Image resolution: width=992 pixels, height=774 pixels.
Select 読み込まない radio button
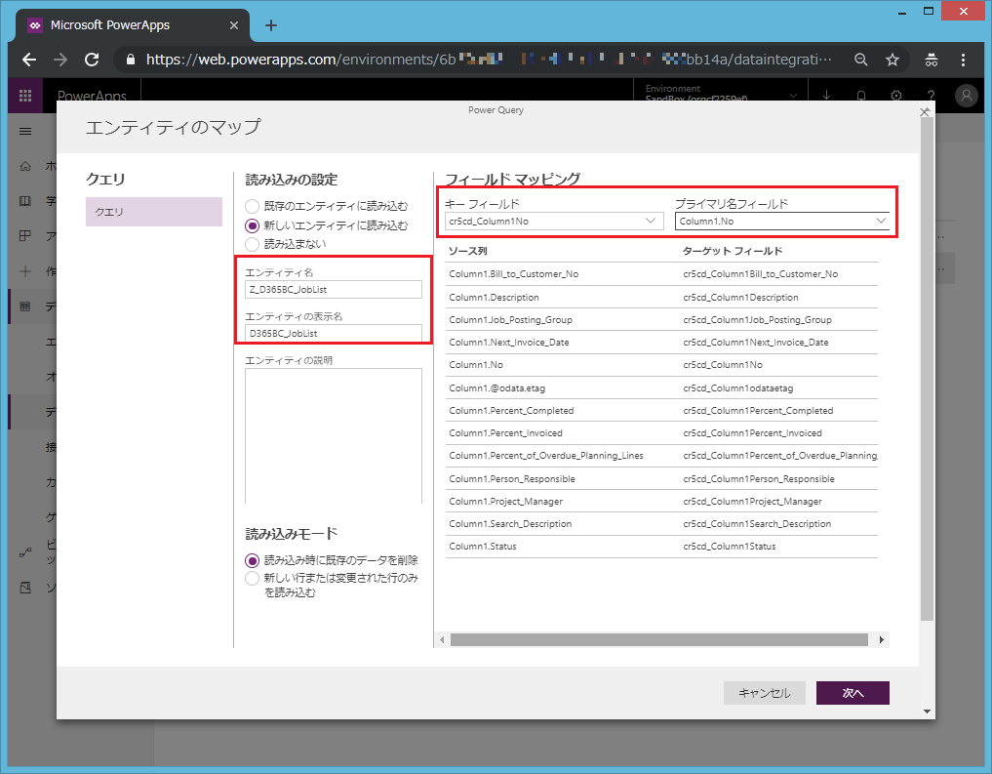(252, 244)
